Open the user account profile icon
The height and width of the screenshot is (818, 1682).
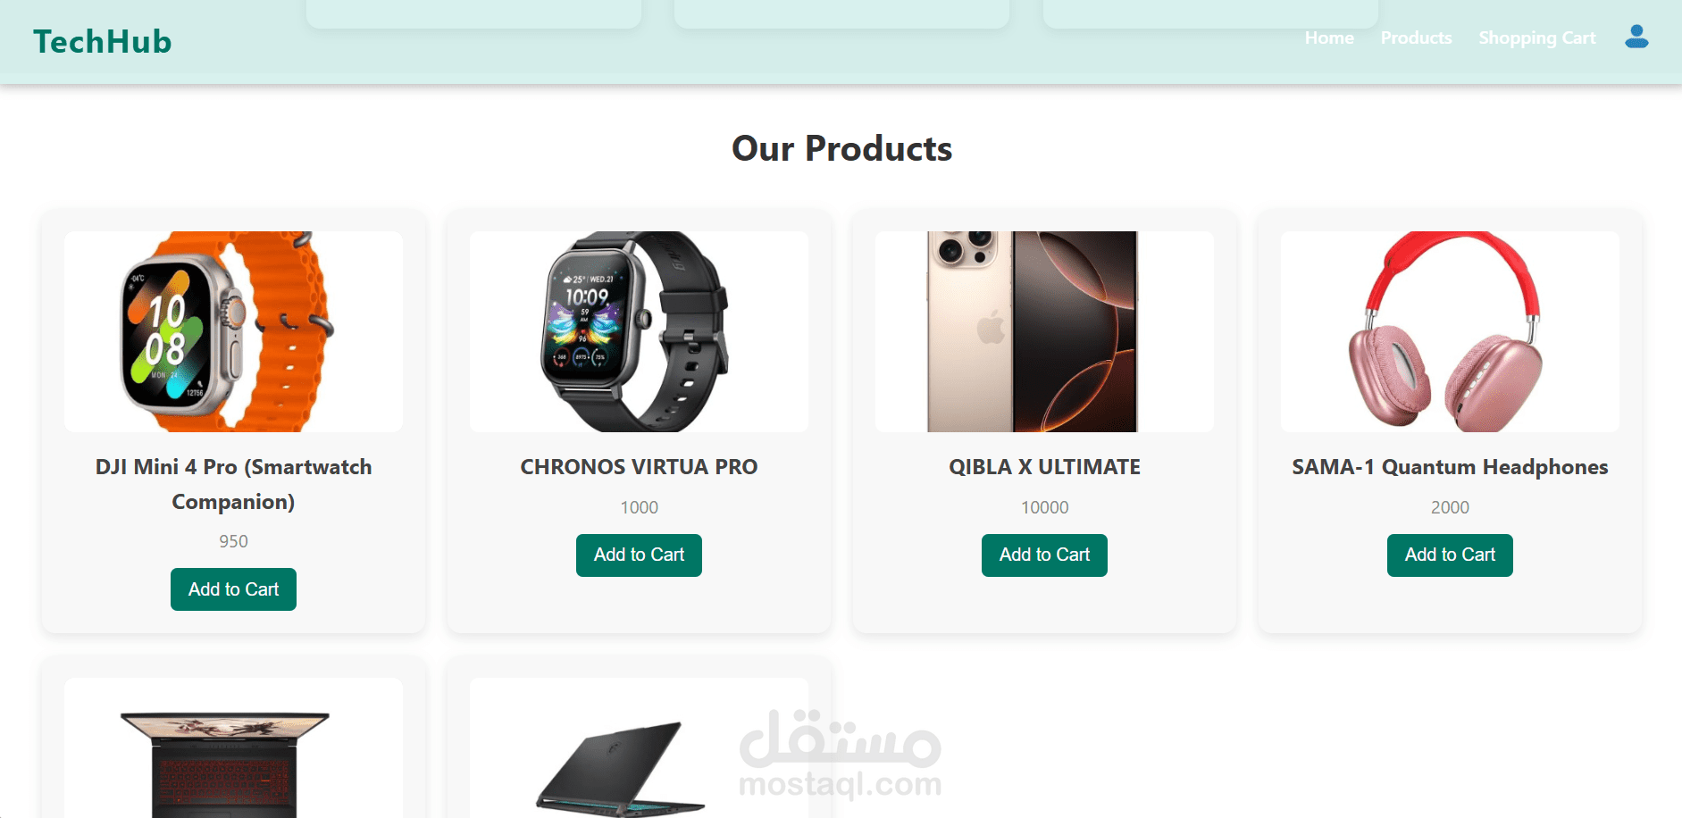click(1636, 37)
